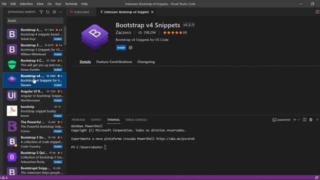Focus the extensions search box containing 'boots'

pyautogui.click(x=35, y=20)
